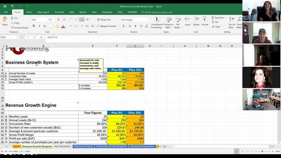Click the Undo arrow icon

coord(12,6)
